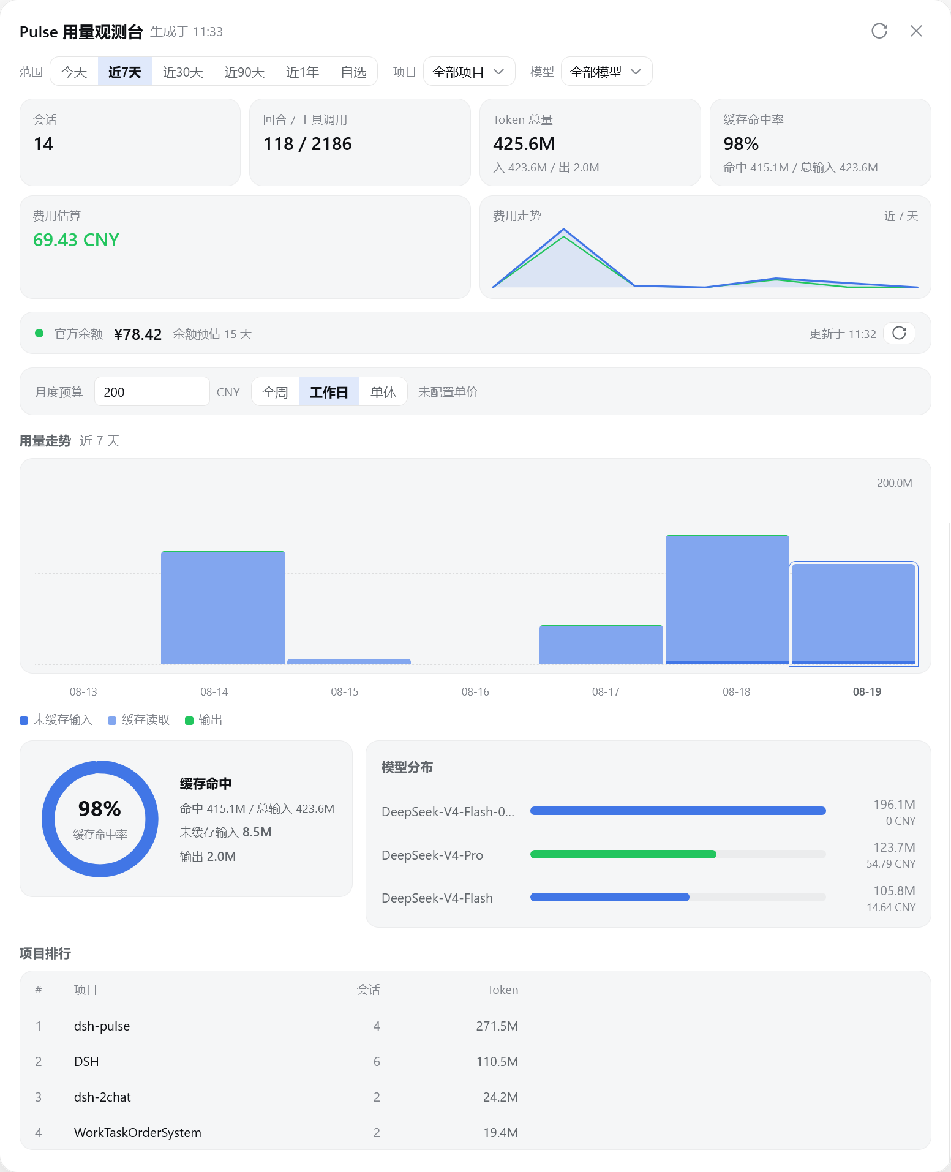Click the 196.1M token value

pyautogui.click(x=894, y=805)
